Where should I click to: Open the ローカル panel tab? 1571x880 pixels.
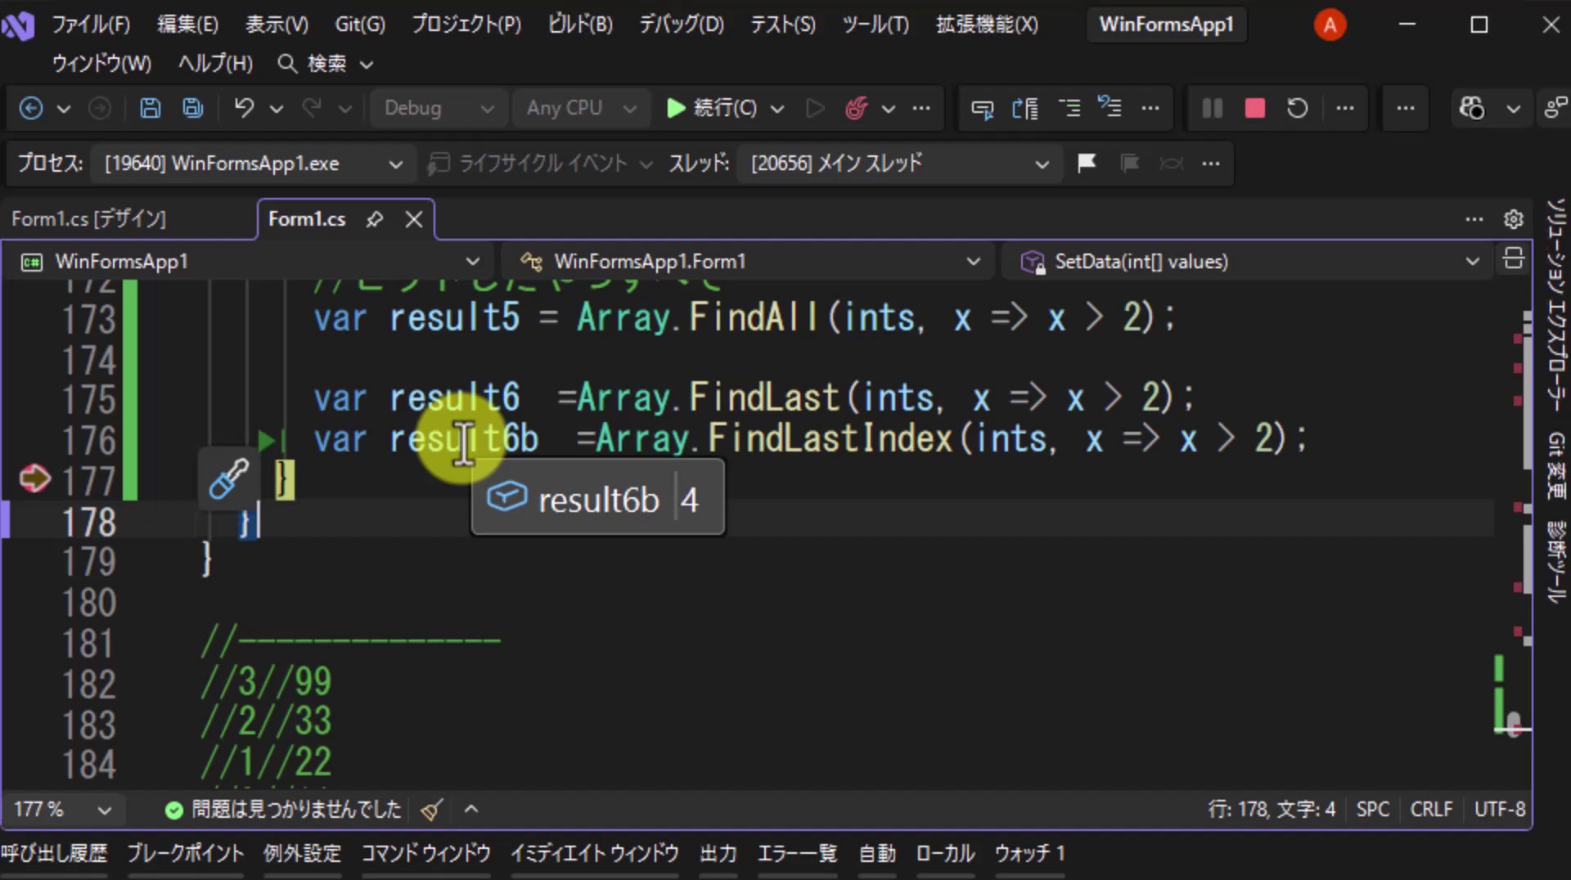click(x=945, y=854)
